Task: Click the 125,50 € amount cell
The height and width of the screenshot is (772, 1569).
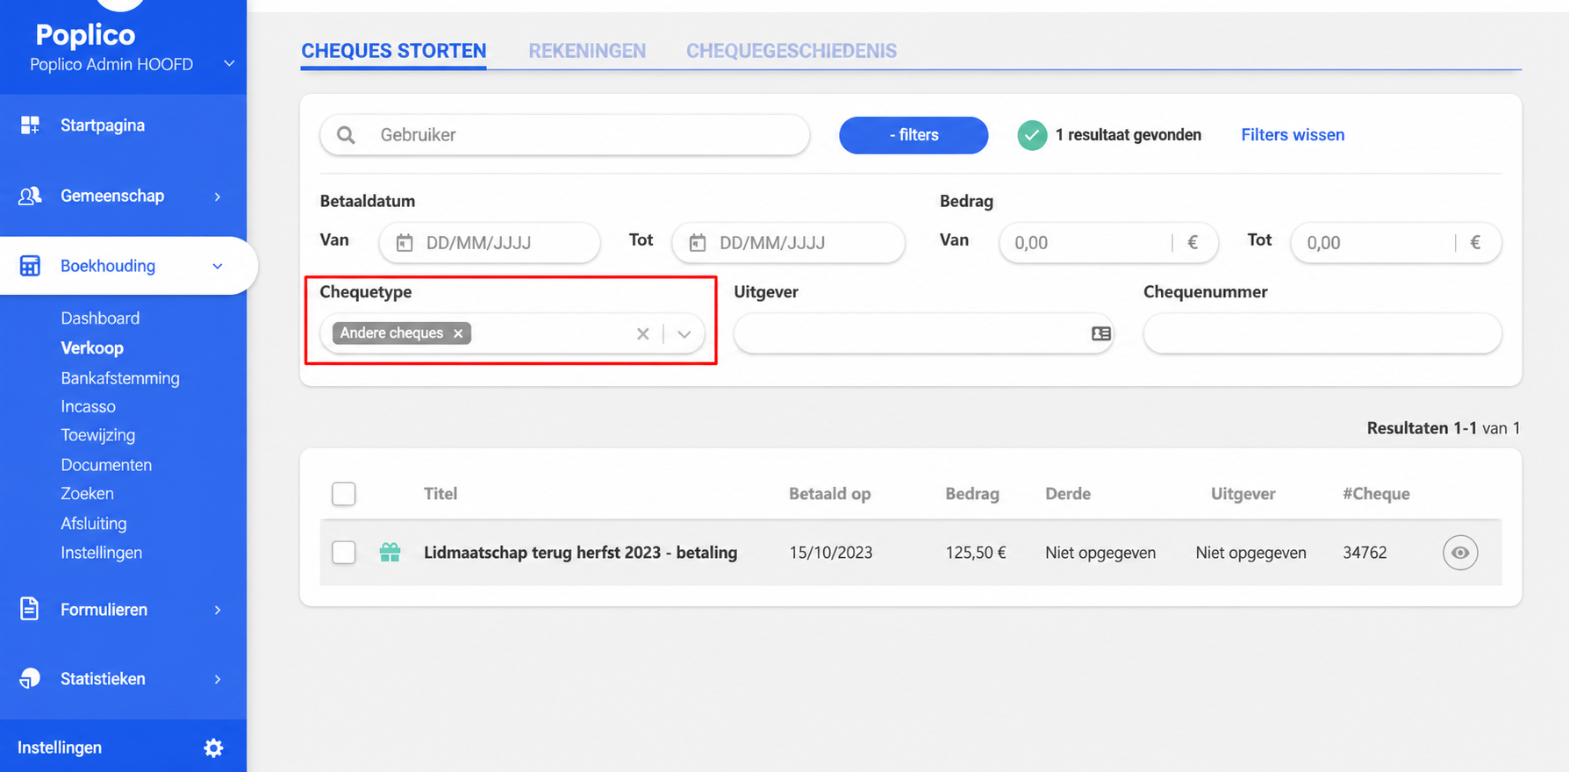Action: click(976, 553)
